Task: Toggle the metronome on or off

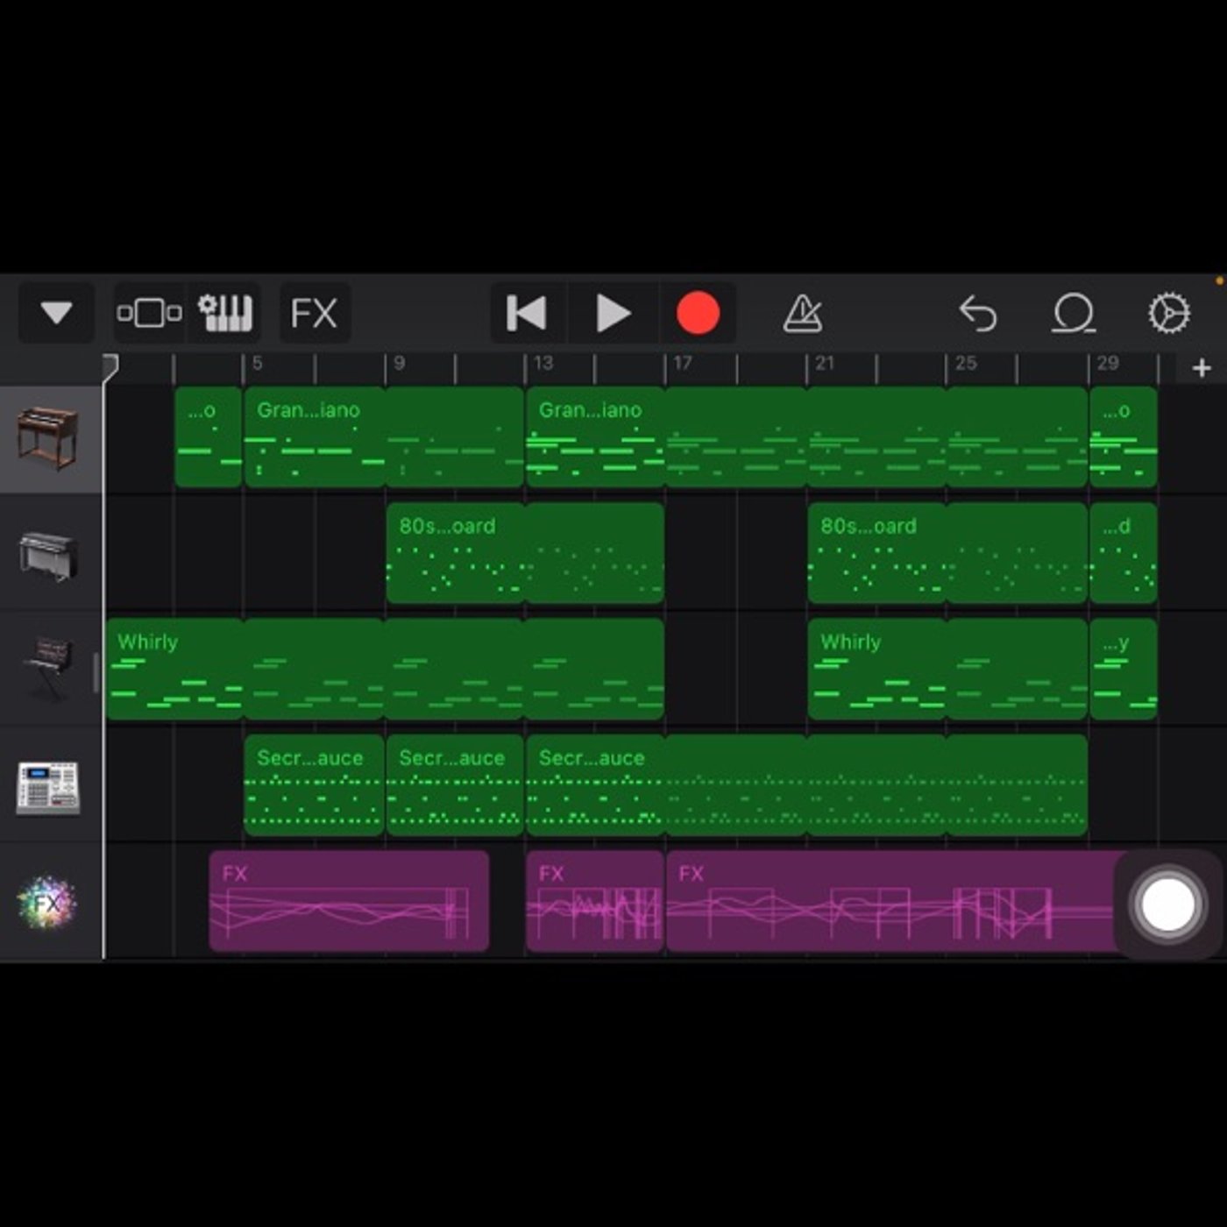Action: pos(803,313)
